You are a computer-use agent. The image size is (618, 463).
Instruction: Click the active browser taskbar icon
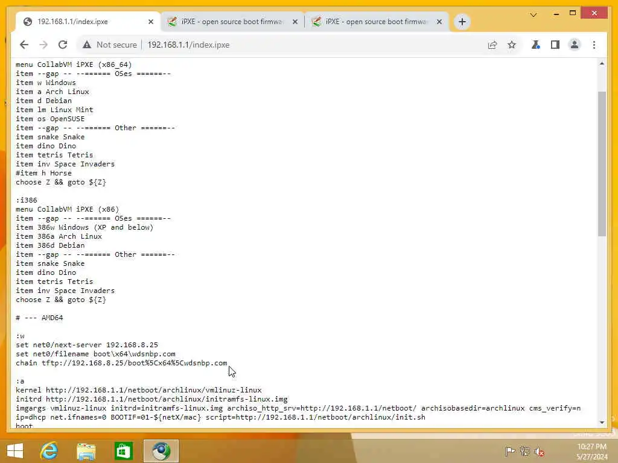161,451
